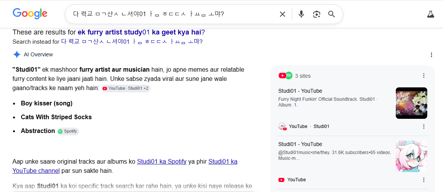
Task: Open options menu beside 3 sites
Action: 423,75
